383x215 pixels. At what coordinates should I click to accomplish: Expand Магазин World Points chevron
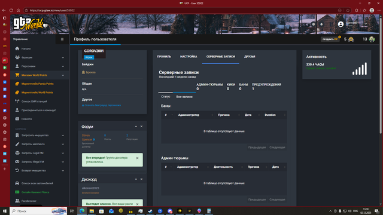click(x=63, y=75)
